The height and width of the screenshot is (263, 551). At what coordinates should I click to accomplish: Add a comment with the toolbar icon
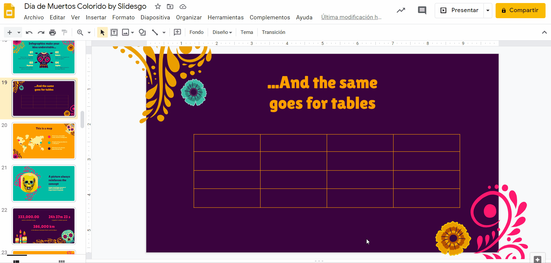pyautogui.click(x=177, y=32)
